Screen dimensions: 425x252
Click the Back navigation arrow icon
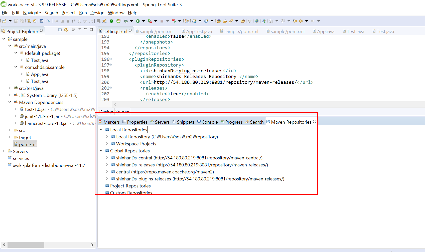tap(301, 21)
